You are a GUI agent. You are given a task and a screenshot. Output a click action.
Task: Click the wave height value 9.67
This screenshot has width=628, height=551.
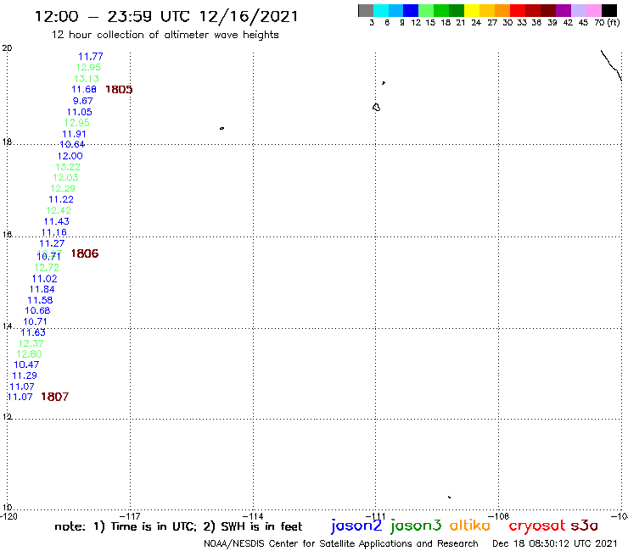pyautogui.click(x=83, y=101)
